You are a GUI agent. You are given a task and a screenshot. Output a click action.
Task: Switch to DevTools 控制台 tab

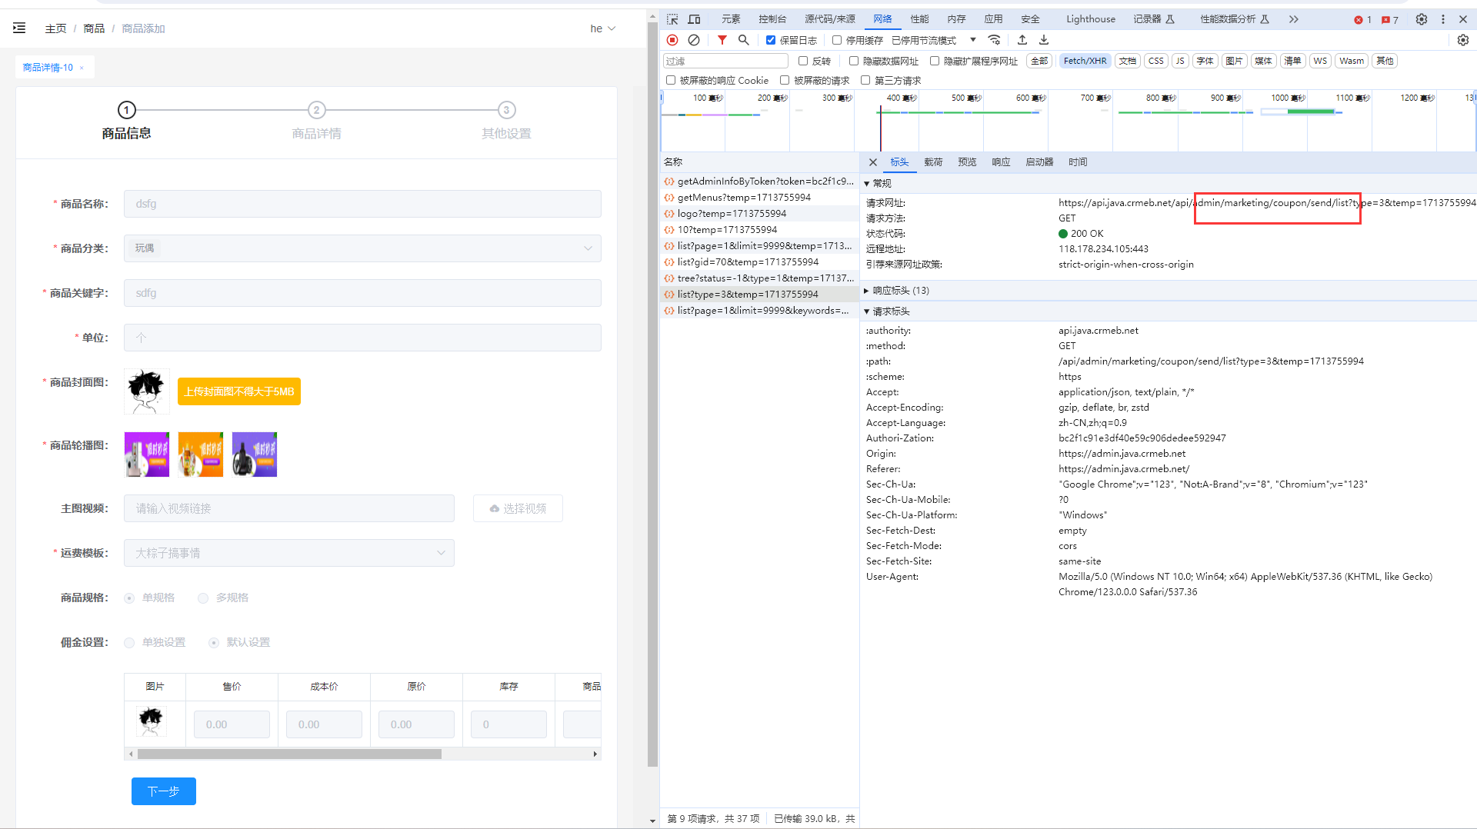(772, 19)
